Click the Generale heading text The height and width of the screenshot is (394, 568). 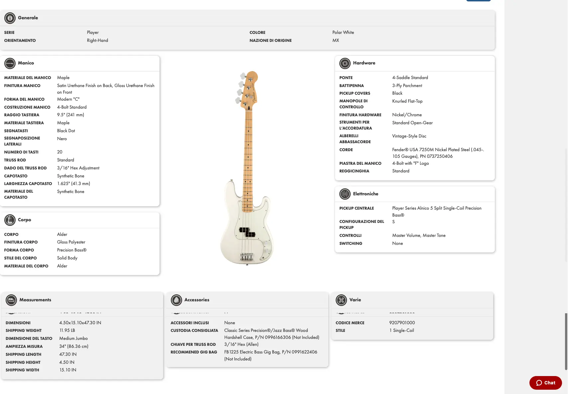coord(28,18)
